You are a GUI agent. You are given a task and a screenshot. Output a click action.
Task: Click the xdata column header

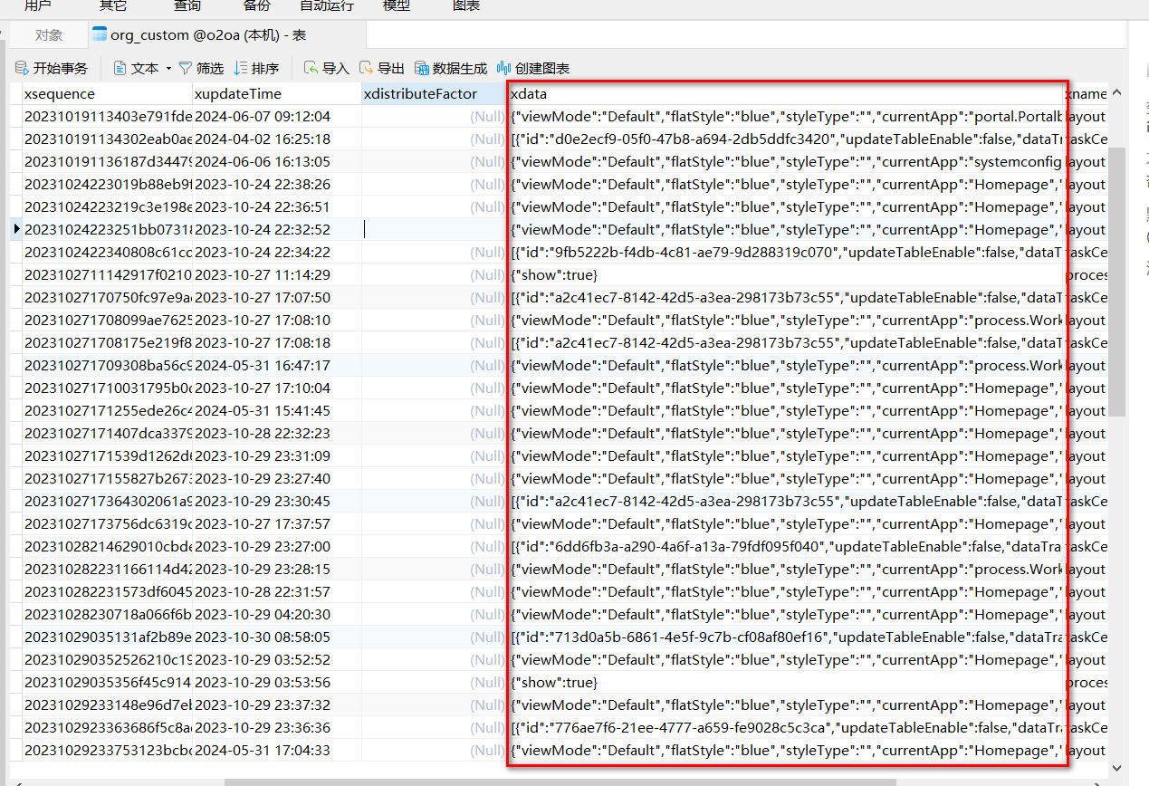pyautogui.click(x=785, y=93)
